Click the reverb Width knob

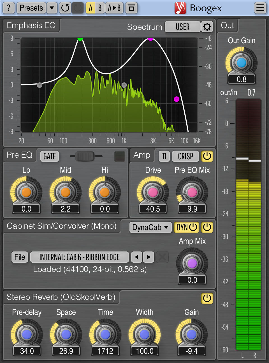(x=145, y=335)
